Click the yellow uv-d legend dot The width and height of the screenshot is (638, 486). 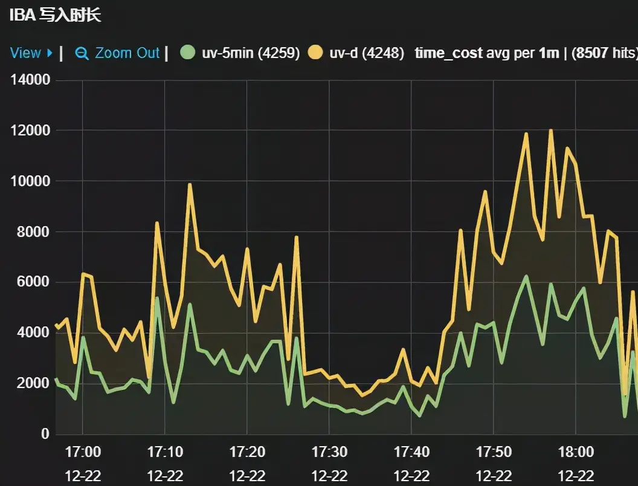pos(315,53)
